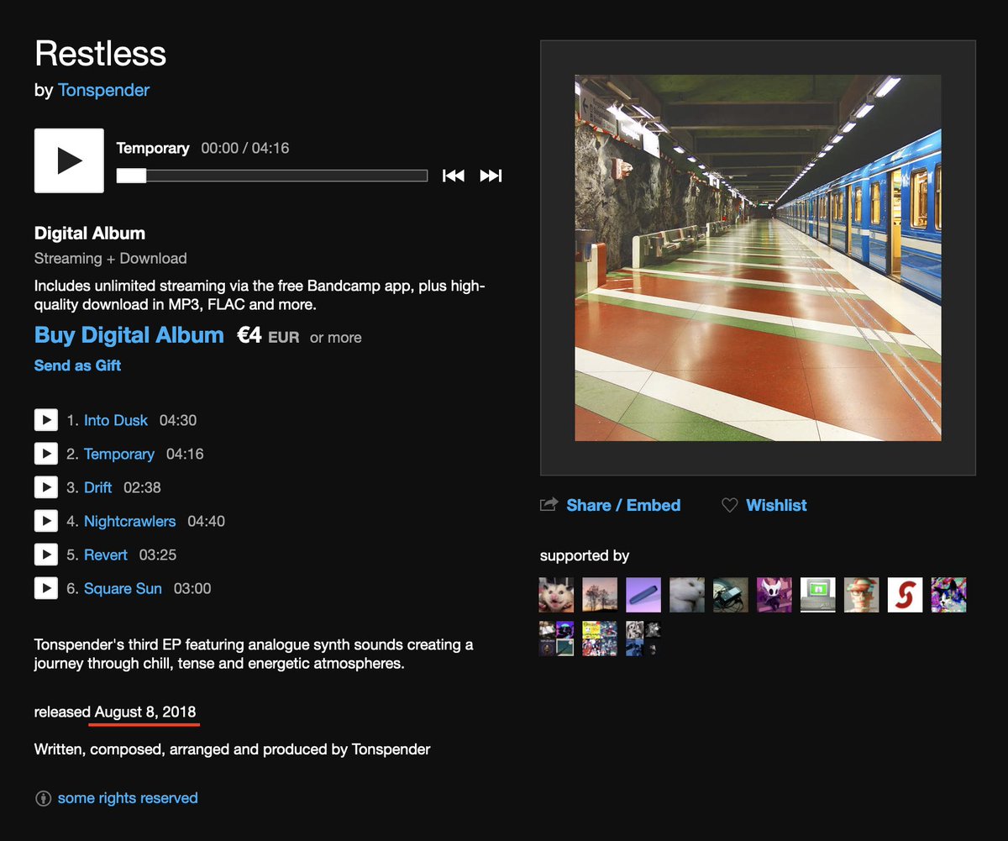This screenshot has height=841, width=1008.
Task: Open the Drift track link
Action: coord(98,487)
